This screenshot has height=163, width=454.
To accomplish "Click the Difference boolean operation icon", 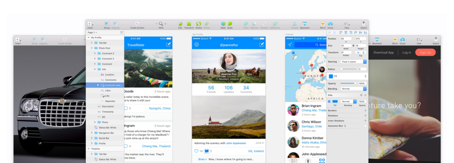I will (x=275, y=24).
